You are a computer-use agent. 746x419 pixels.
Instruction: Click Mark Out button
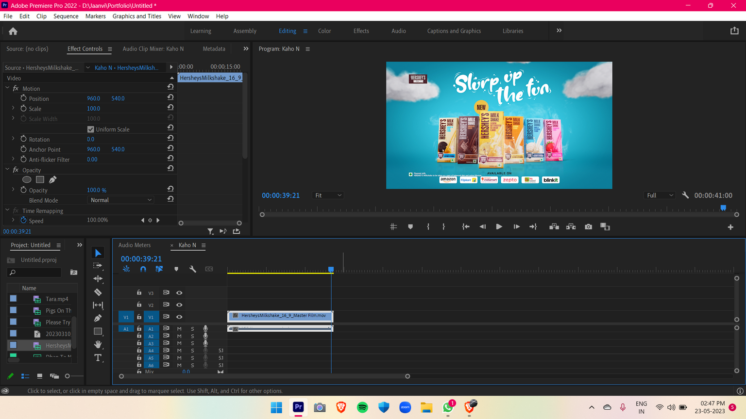click(443, 226)
